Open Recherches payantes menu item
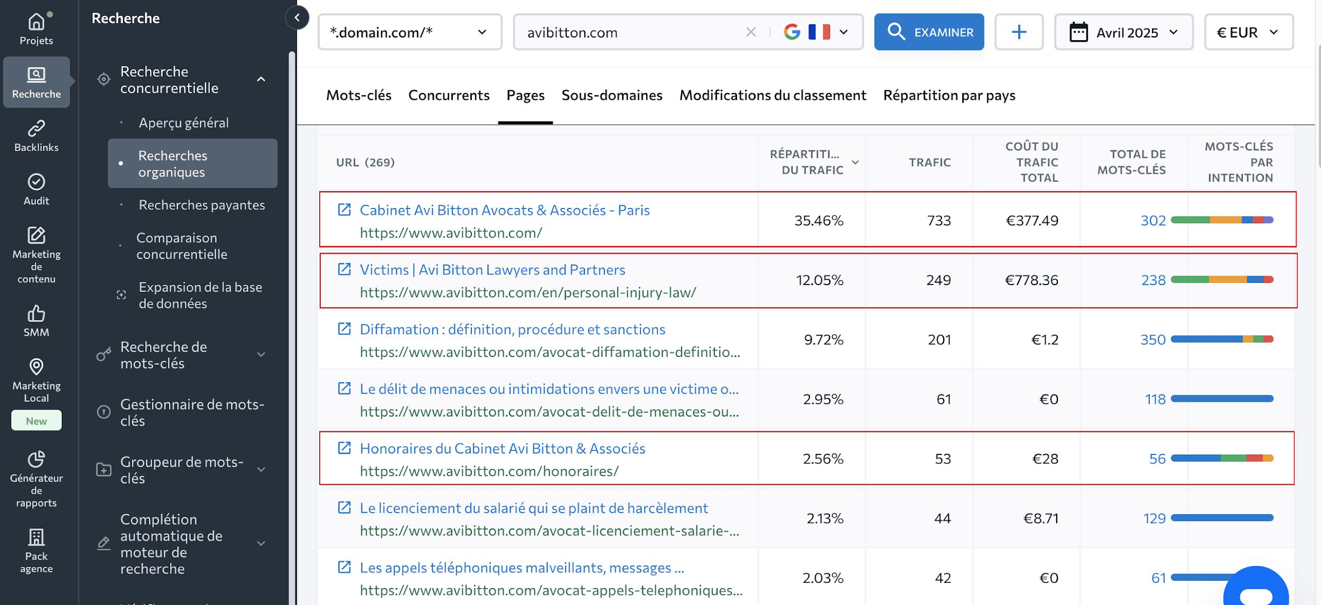The height and width of the screenshot is (605, 1321). pyautogui.click(x=202, y=205)
